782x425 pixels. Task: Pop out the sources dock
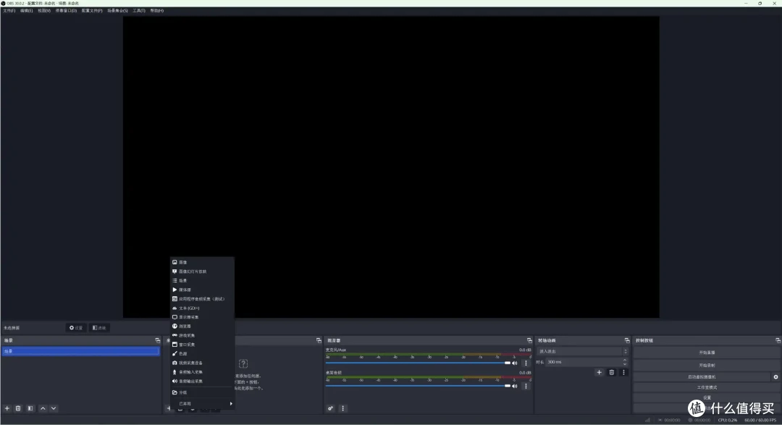point(319,341)
